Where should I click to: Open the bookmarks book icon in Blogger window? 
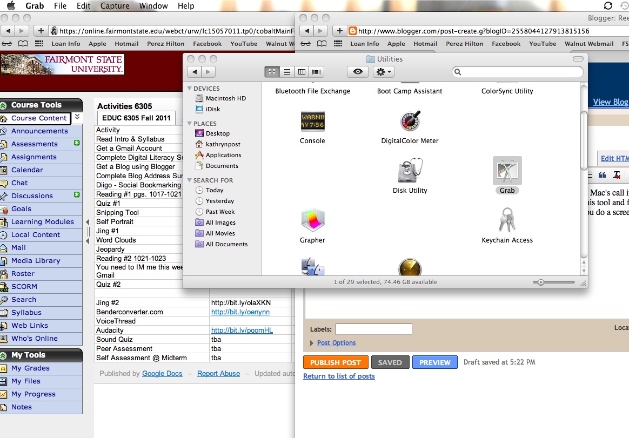click(x=322, y=43)
